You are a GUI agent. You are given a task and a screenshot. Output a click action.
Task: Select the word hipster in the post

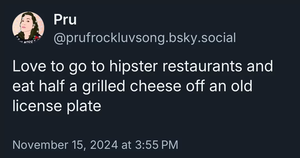click(134, 66)
